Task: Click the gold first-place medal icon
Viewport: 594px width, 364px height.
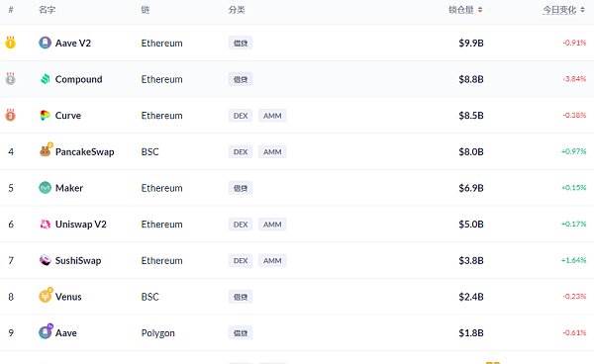Action: pos(10,43)
